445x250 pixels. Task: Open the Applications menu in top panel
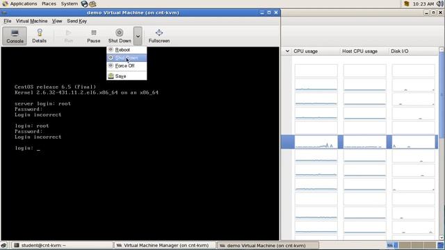pyautogui.click(x=20, y=3)
